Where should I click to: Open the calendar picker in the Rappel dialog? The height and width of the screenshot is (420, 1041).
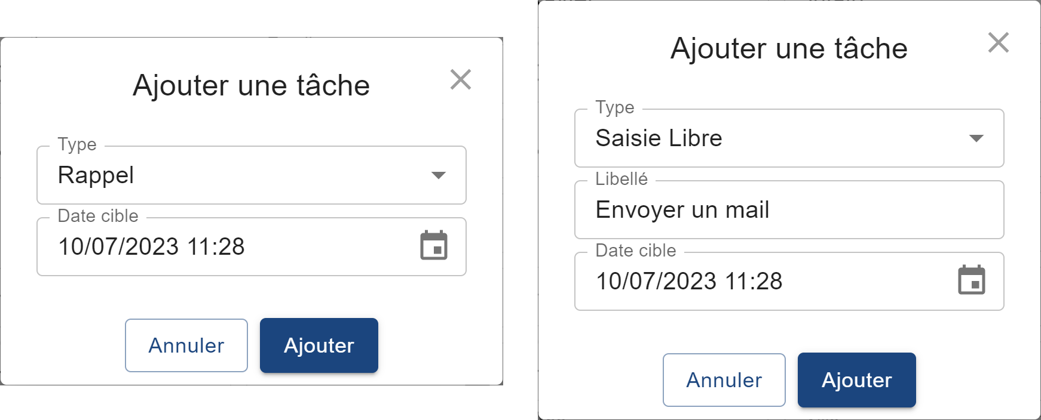(434, 246)
